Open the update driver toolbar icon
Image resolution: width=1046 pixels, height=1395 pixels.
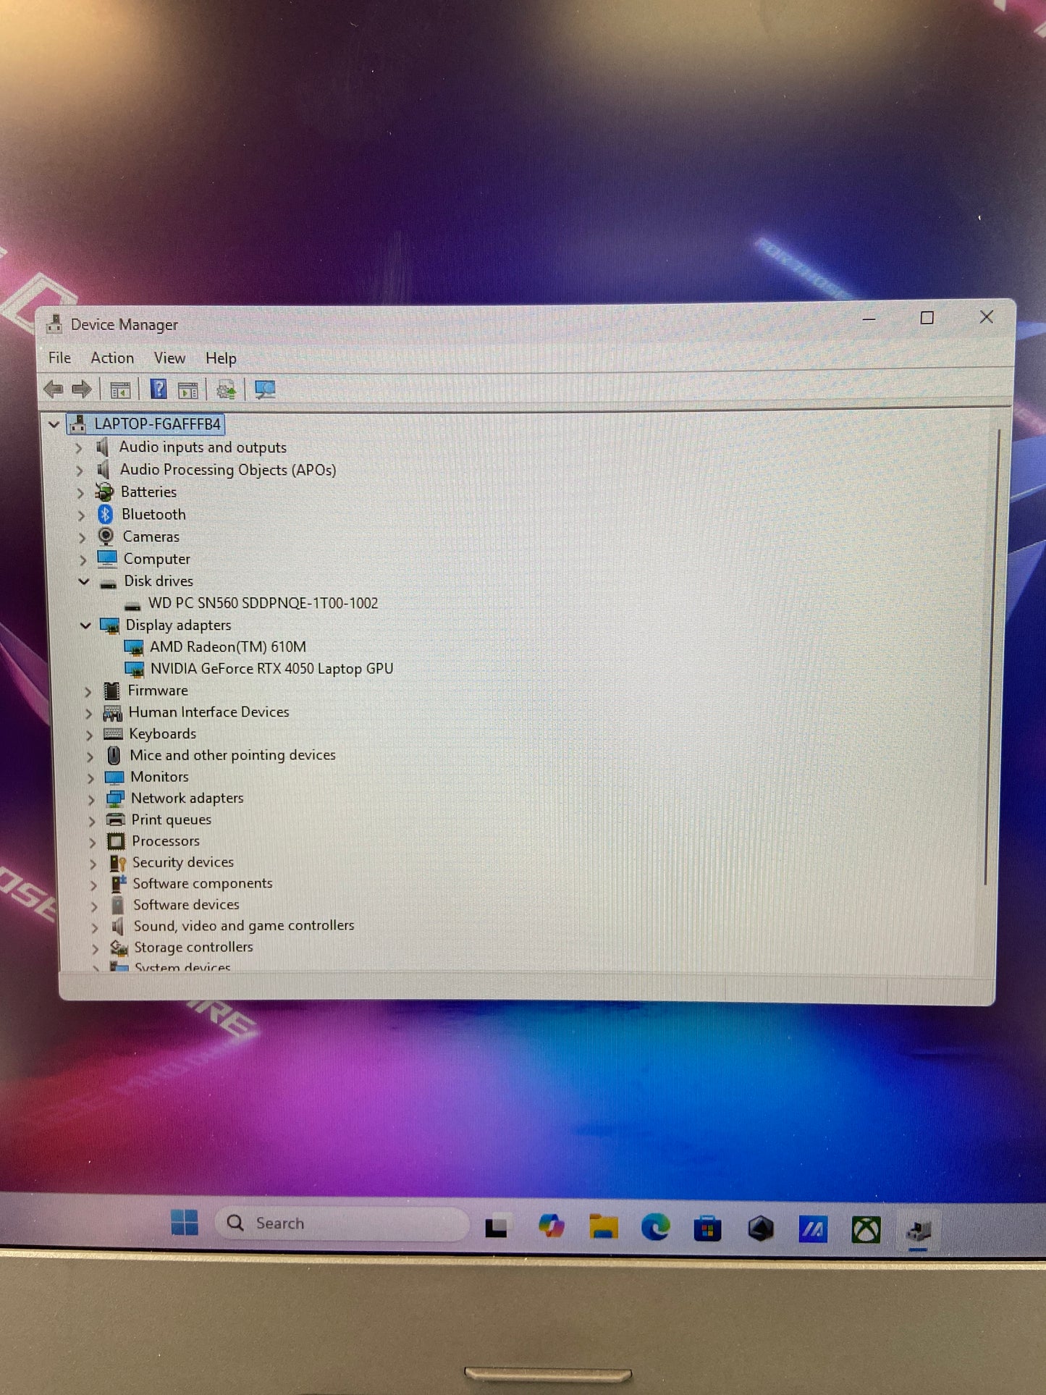click(227, 390)
